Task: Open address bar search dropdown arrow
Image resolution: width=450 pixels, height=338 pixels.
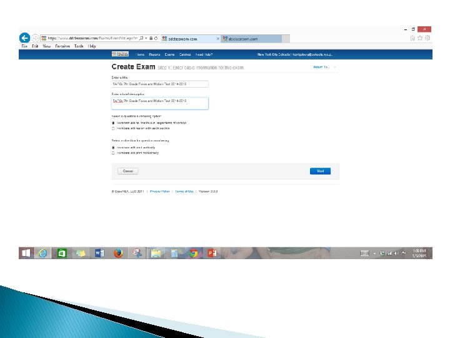Action: [x=146, y=38]
